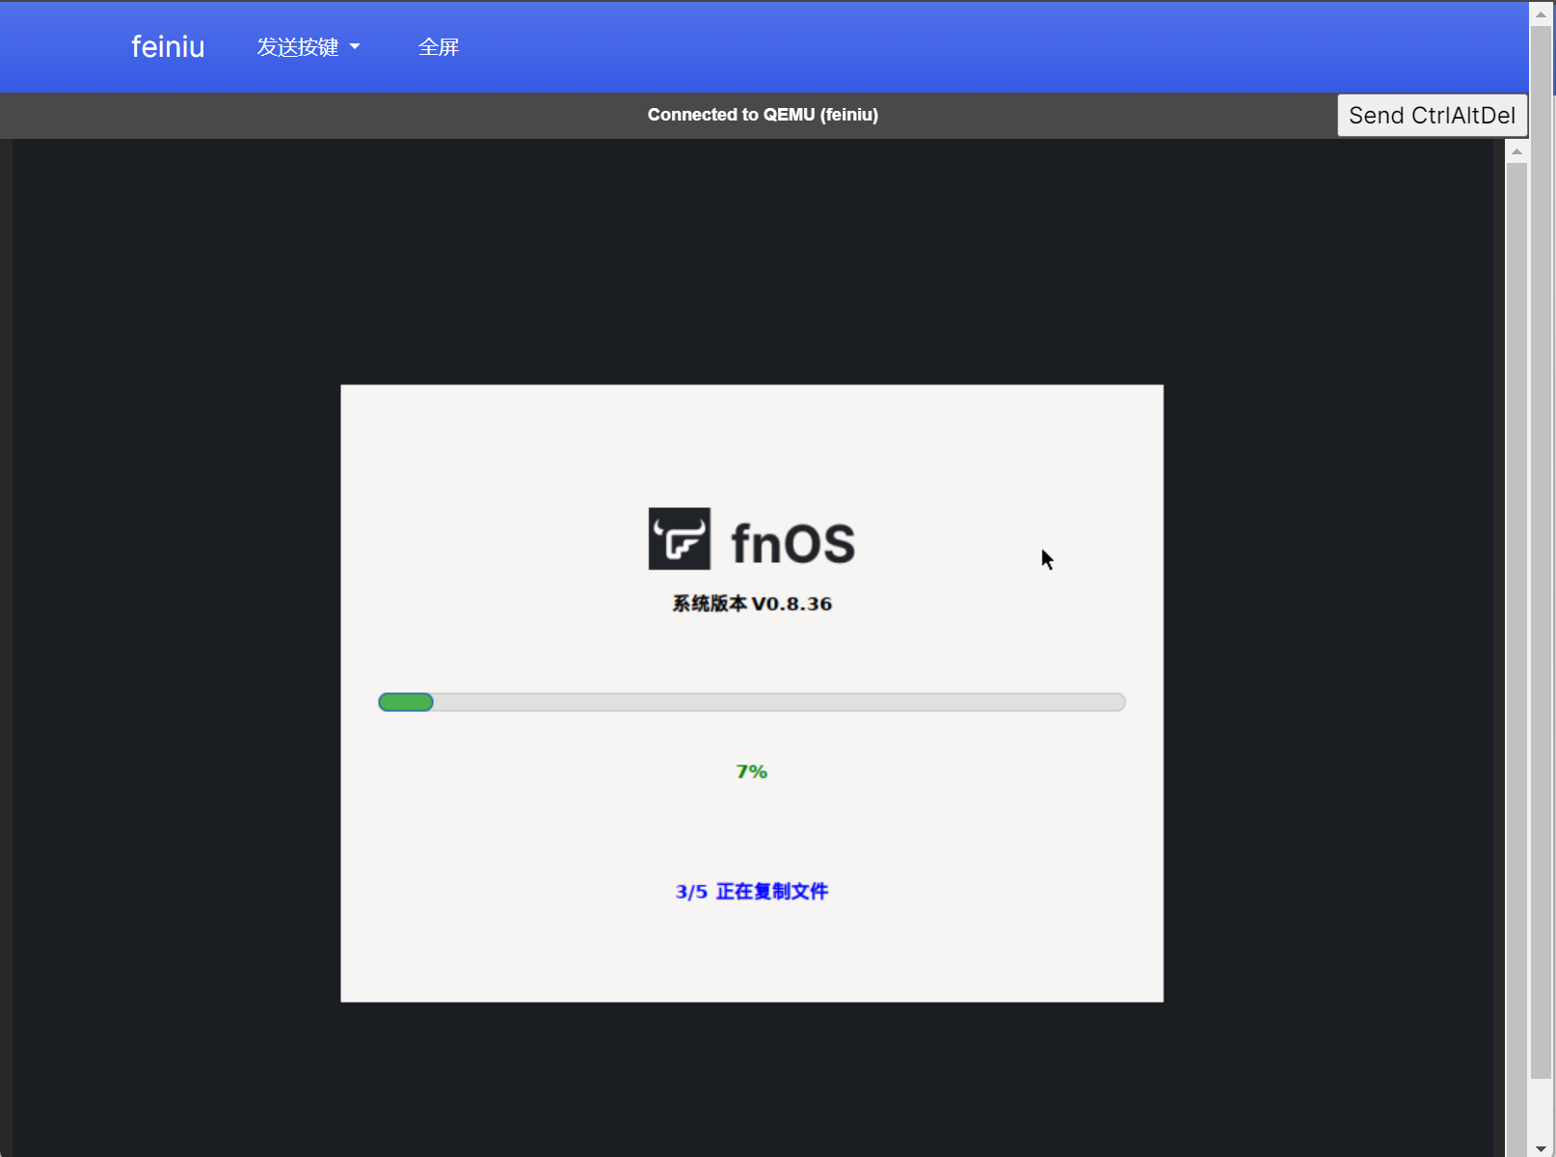The height and width of the screenshot is (1157, 1556).
Task: Click the green installation progress bar
Action: 752,702
